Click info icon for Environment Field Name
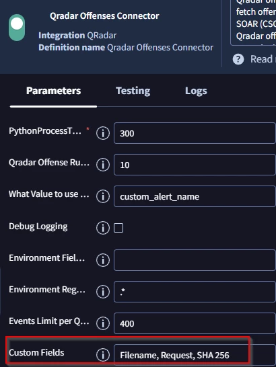 [103, 260]
